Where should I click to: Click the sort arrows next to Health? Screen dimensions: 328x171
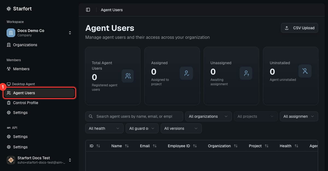[296, 146]
